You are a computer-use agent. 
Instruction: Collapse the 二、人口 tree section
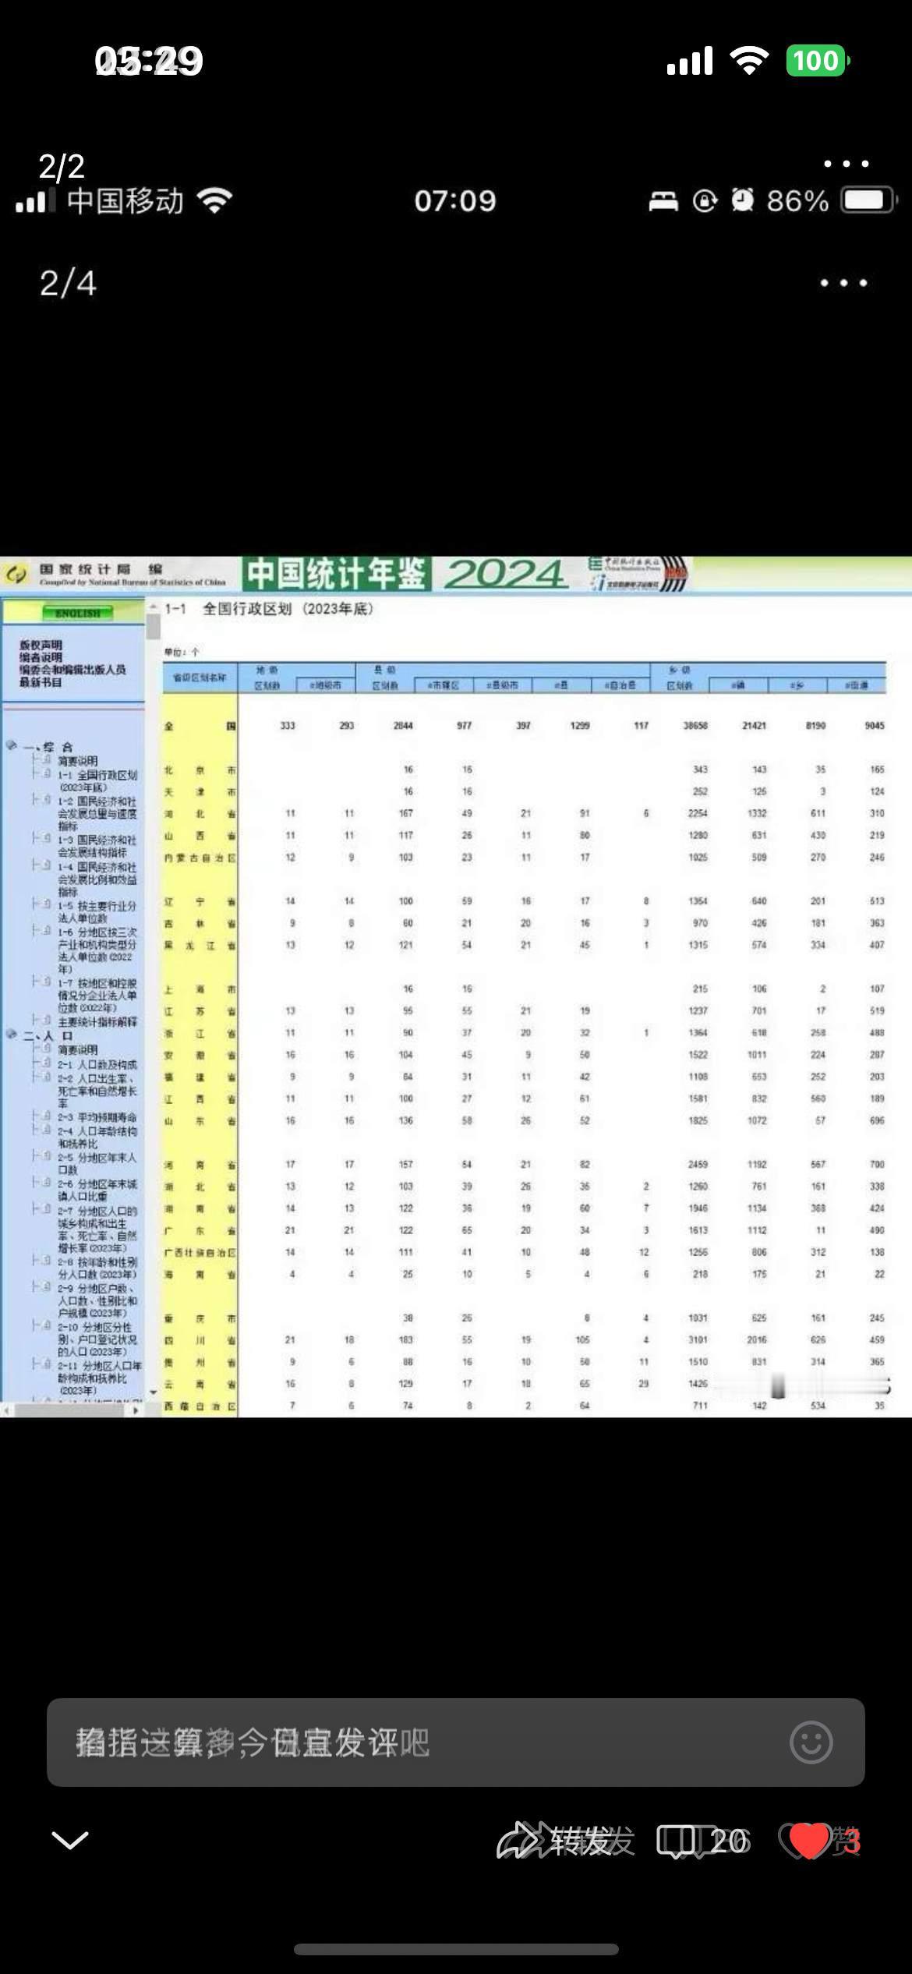tap(12, 1035)
